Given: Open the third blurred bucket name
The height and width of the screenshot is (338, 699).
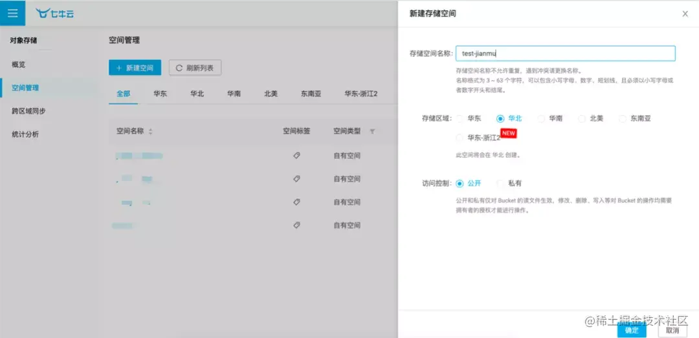Looking at the screenshot, I should point(135,202).
